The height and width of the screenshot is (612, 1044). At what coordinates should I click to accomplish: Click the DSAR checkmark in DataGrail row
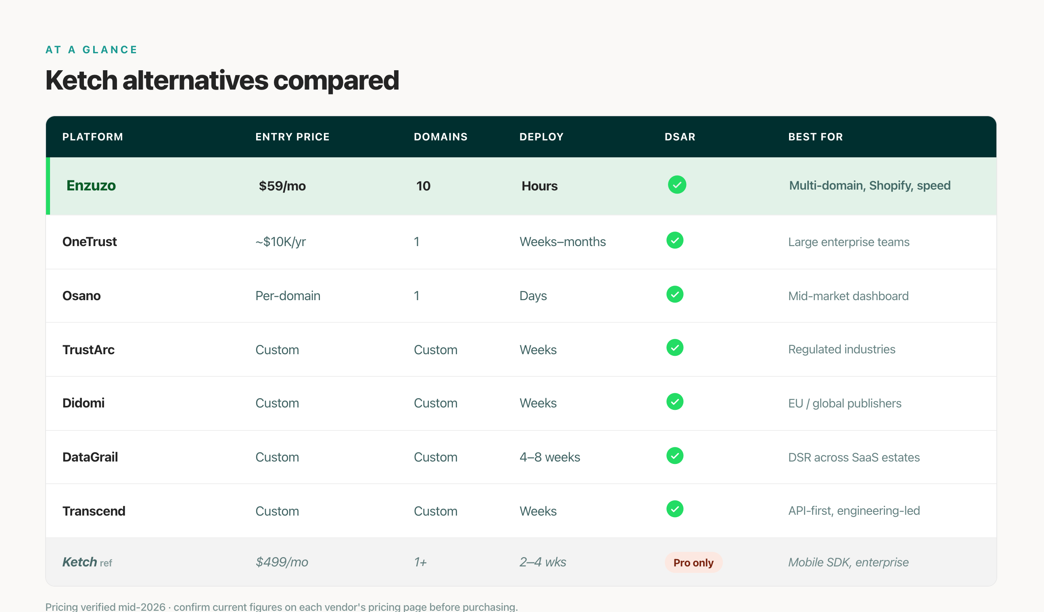[x=675, y=455]
